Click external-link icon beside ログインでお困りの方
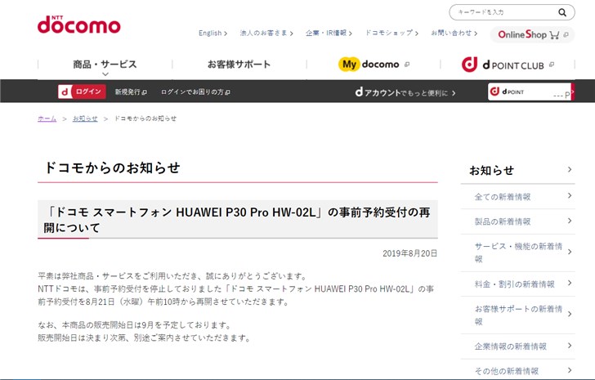Image resolution: width=595 pixels, height=380 pixels. click(x=227, y=92)
